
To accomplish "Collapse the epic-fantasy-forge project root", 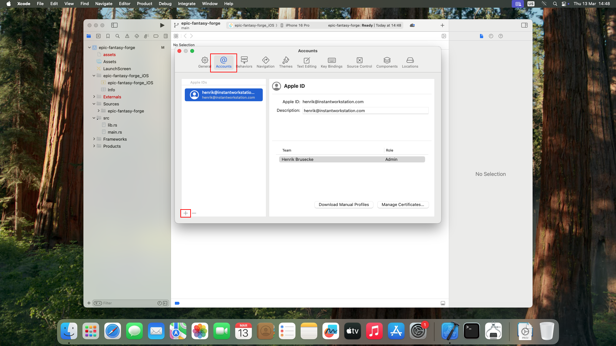I will coord(89,47).
